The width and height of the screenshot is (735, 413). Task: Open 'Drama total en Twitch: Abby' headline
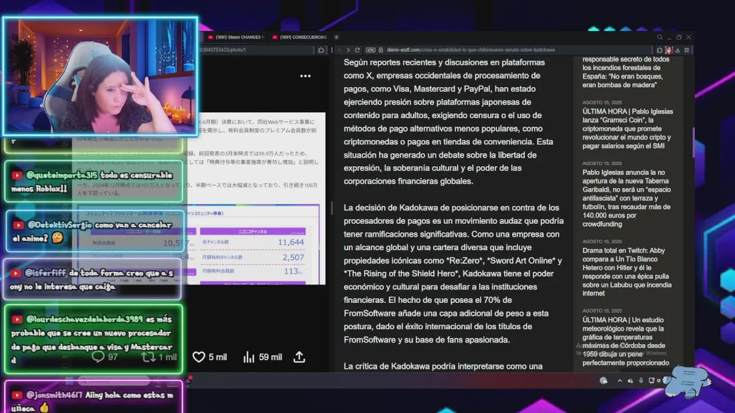tap(627, 272)
